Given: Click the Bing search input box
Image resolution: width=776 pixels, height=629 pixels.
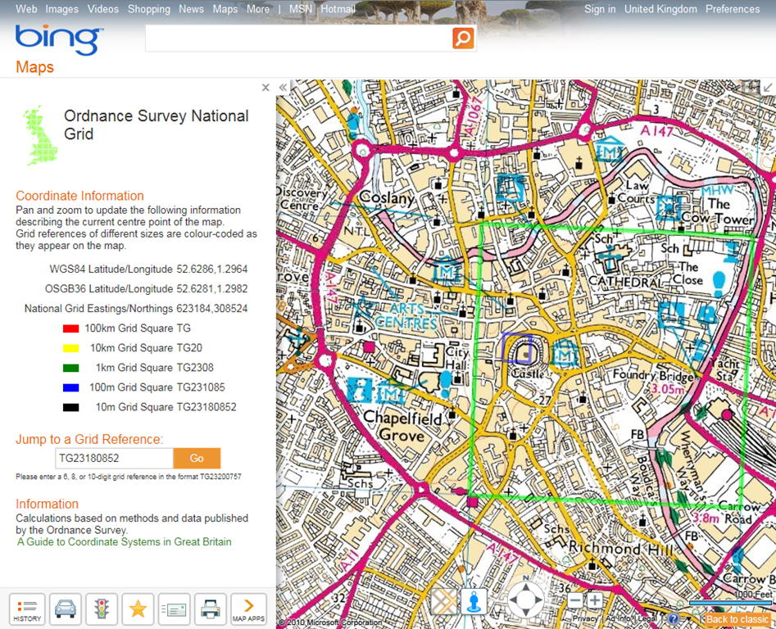Looking at the screenshot, I should (x=298, y=38).
